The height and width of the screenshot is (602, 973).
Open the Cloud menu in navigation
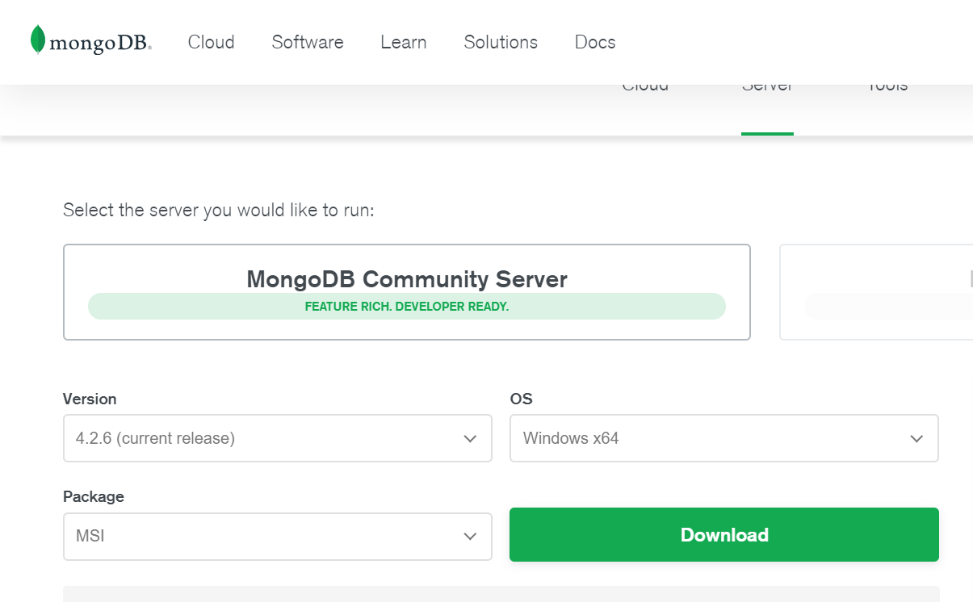coord(211,42)
